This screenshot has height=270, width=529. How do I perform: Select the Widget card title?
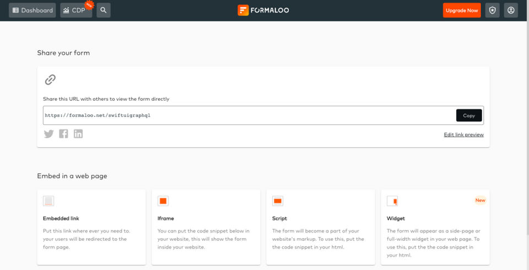pos(396,219)
